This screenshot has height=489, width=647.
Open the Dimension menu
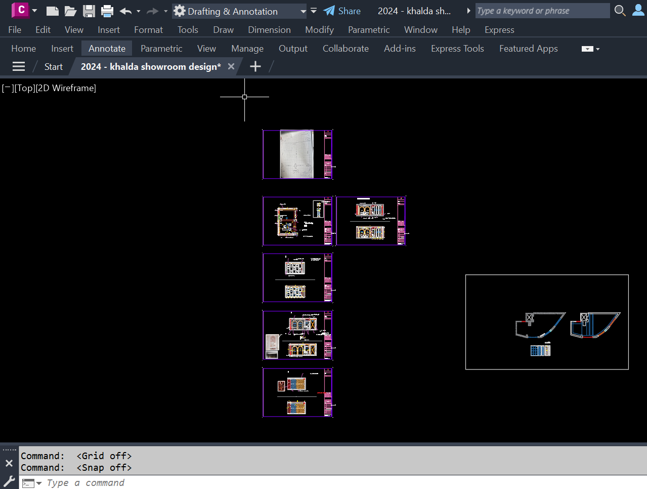[x=269, y=29]
